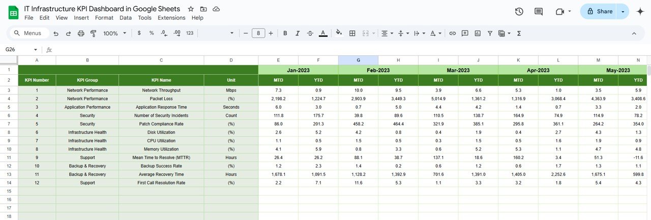
Task: Open vertical align dropdown
Action: point(403,33)
